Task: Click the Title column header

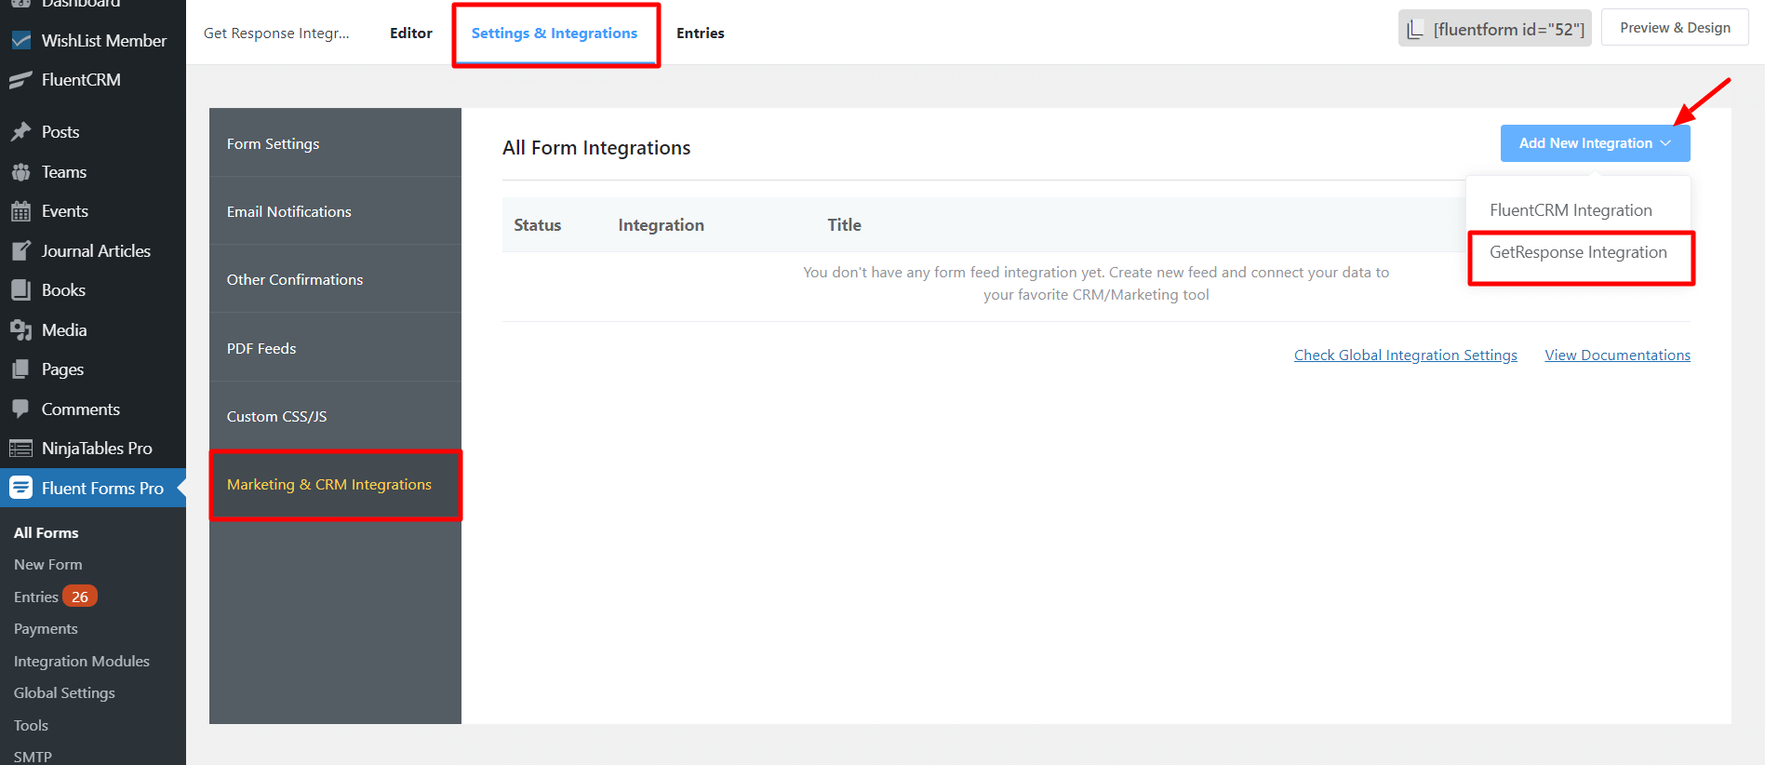Action: point(844,224)
